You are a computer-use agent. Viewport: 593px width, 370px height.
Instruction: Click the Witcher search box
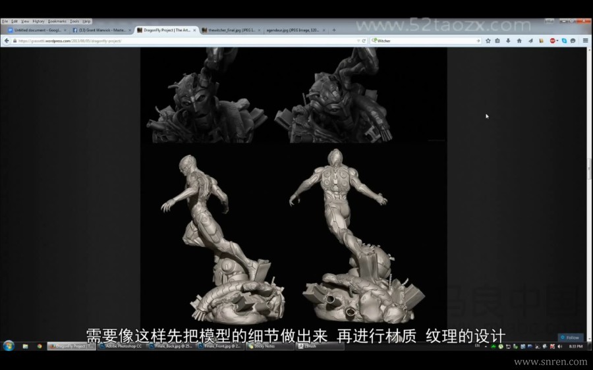[x=426, y=41]
